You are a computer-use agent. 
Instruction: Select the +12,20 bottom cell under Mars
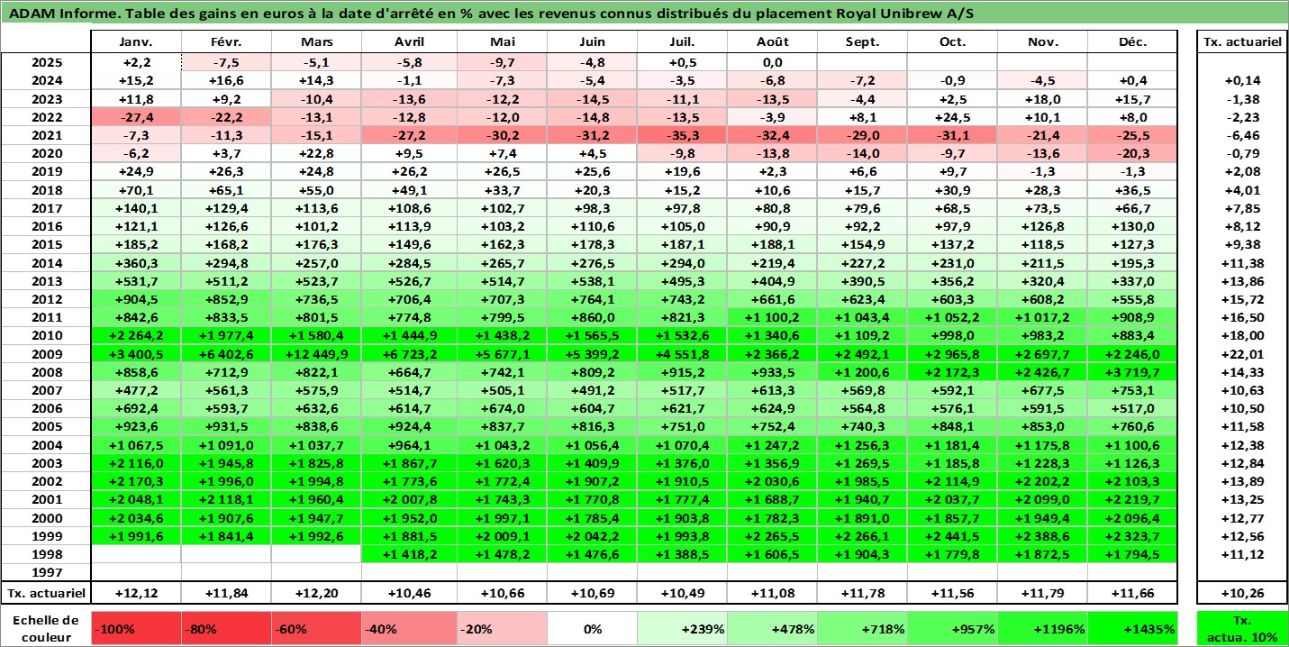[x=317, y=593]
